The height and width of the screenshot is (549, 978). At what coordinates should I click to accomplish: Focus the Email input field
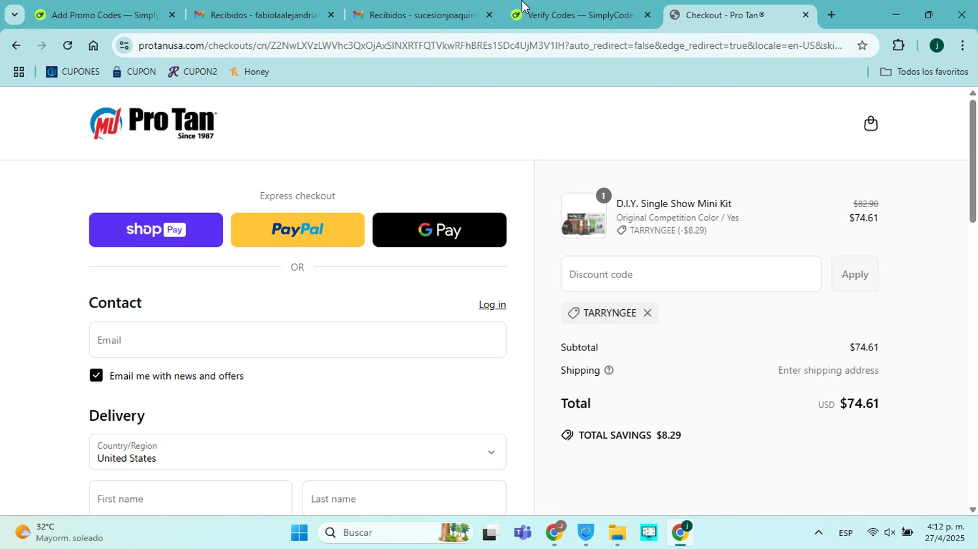tap(297, 340)
